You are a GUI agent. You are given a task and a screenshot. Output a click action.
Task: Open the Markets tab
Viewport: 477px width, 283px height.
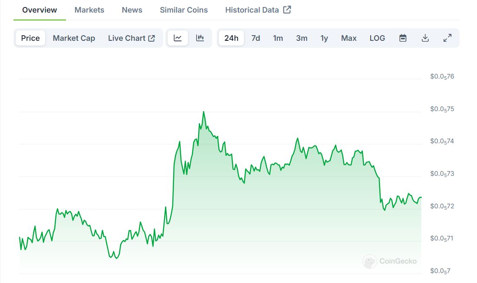click(x=89, y=10)
